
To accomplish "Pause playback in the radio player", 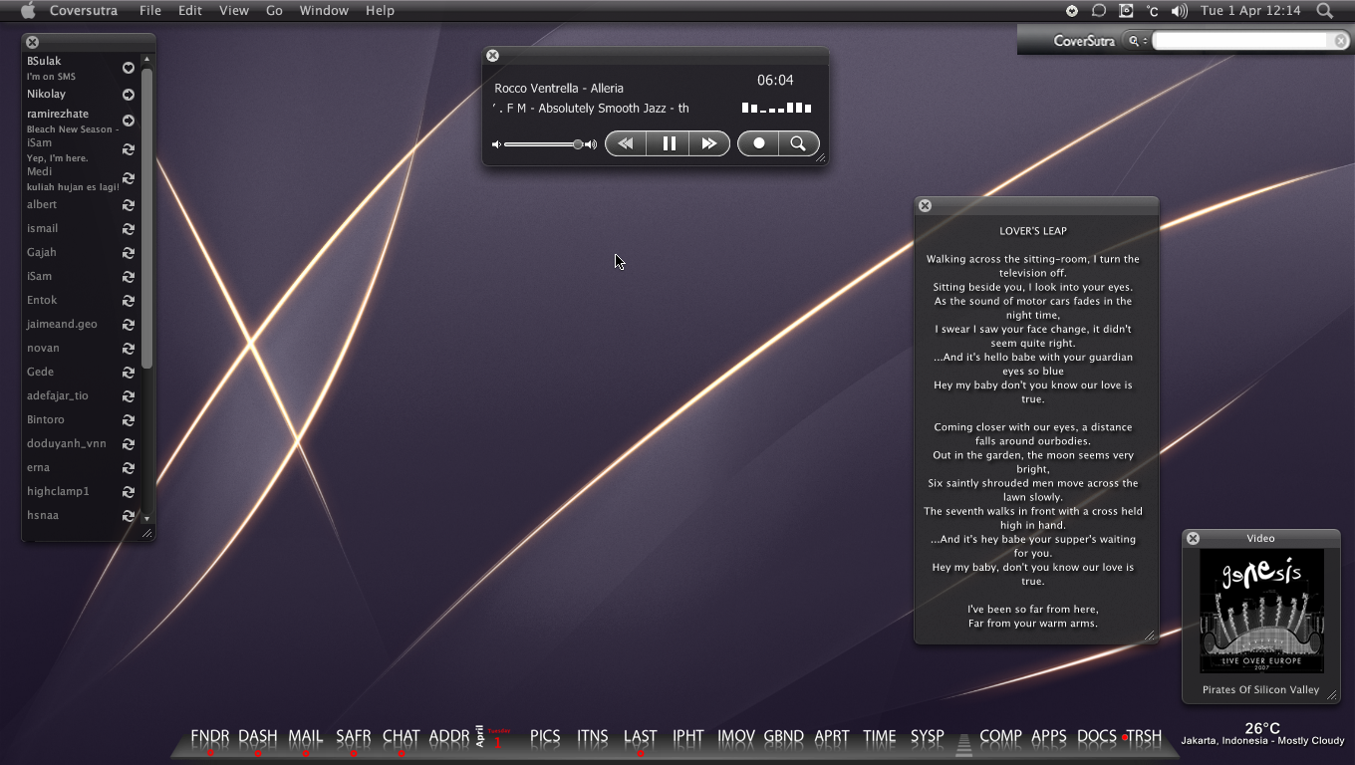I will (669, 143).
